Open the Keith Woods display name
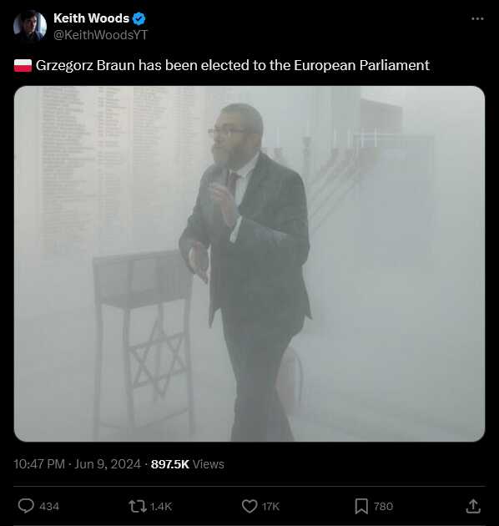 tap(91, 18)
